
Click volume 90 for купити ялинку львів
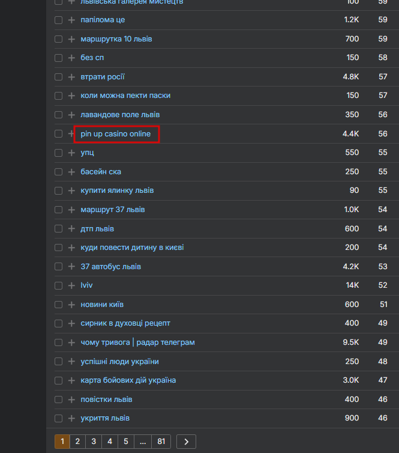click(x=354, y=190)
